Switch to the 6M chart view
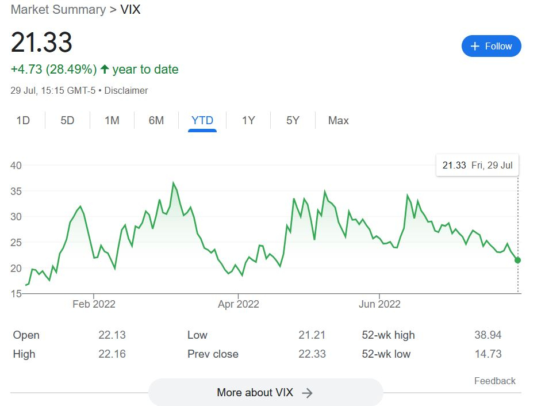Screen dimensions: 545x406 (x=156, y=120)
